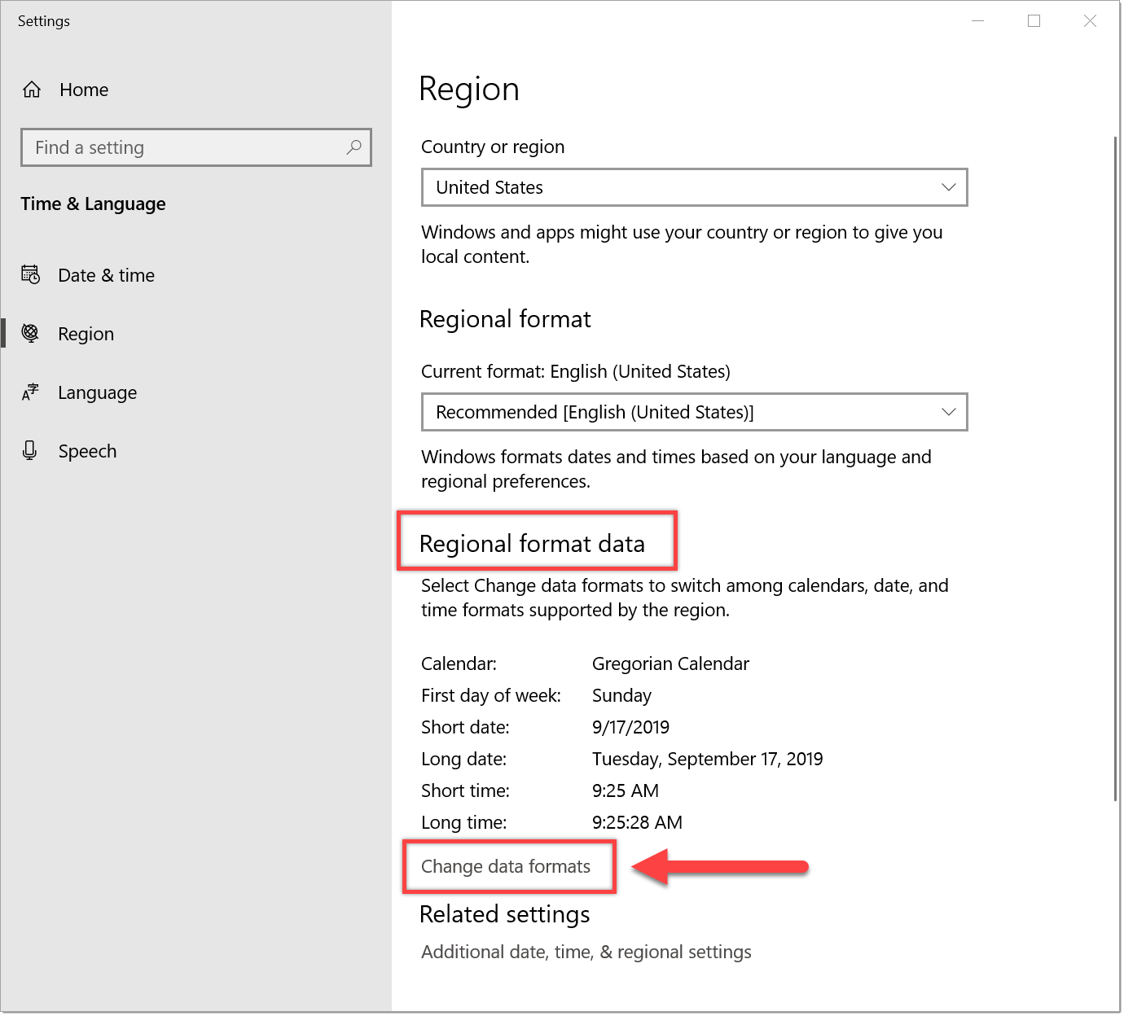The width and height of the screenshot is (1124, 1016).
Task: Click the Home house icon
Action: coord(32,90)
